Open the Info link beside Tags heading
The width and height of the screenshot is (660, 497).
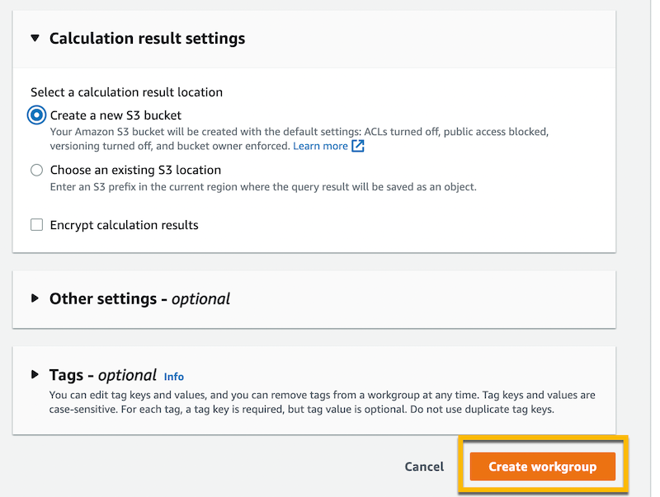coord(173,377)
